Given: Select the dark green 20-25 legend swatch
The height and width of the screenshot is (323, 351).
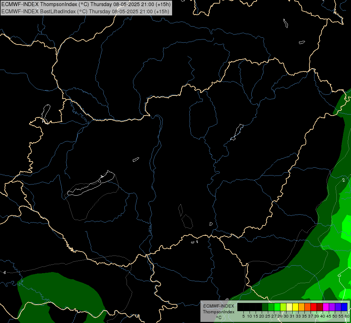Looking at the screenshot, I should (265, 307).
